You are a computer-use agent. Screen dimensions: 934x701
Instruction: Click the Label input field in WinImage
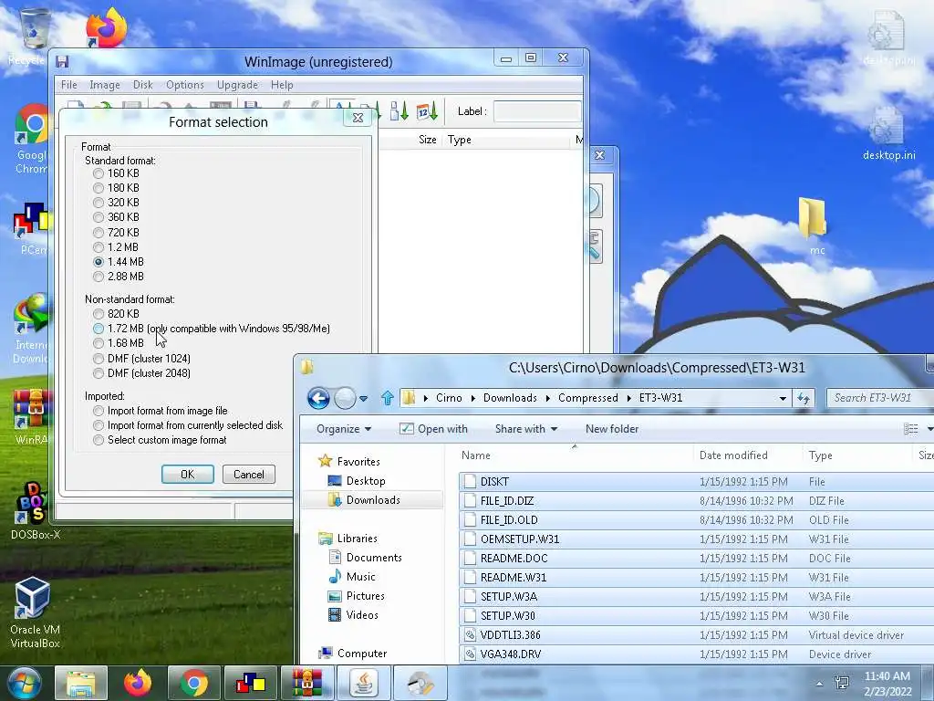pos(537,111)
